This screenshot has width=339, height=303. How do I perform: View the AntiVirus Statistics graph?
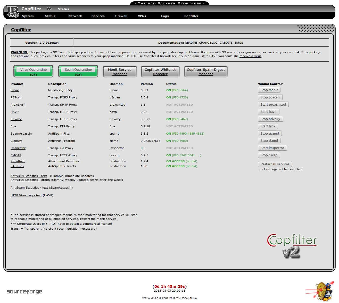click(30, 180)
